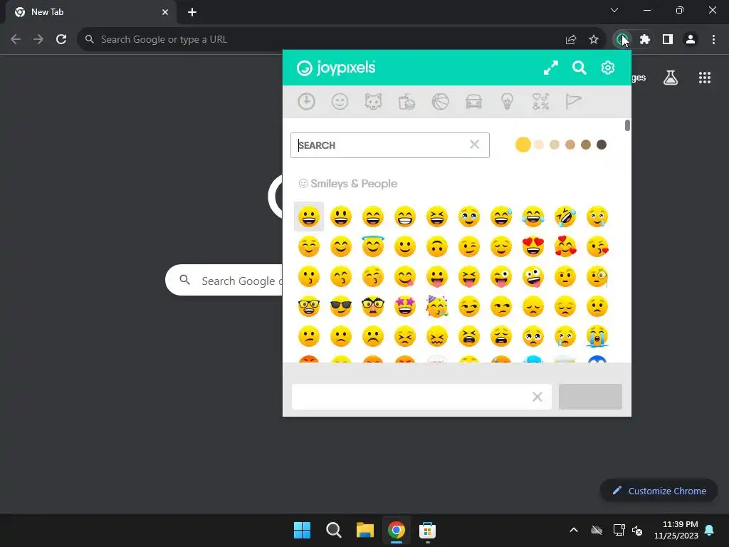Select the medium-light skin tone swatch

tap(555, 145)
